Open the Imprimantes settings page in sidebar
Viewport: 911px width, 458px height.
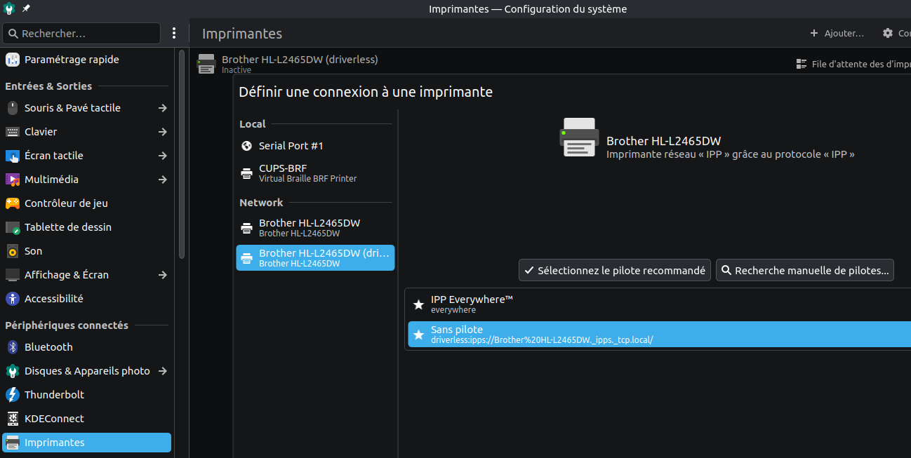[x=87, y=443]
